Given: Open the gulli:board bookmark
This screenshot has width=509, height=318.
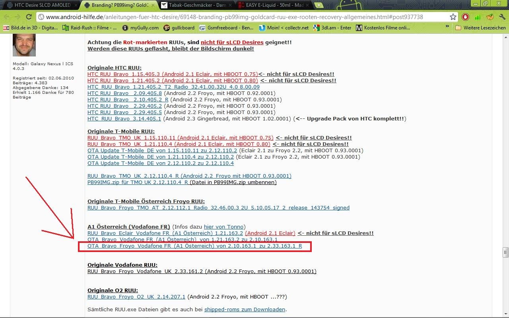Looking at the screenshot, I should click(179, 28).
